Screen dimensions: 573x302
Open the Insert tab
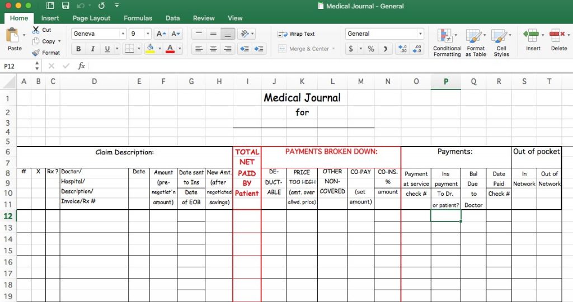pos(50,18)
